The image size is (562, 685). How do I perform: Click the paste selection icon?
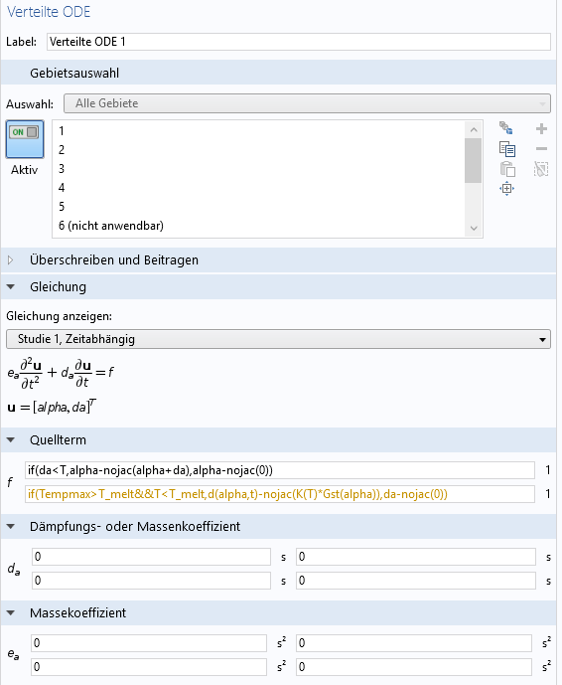[507, 169]
